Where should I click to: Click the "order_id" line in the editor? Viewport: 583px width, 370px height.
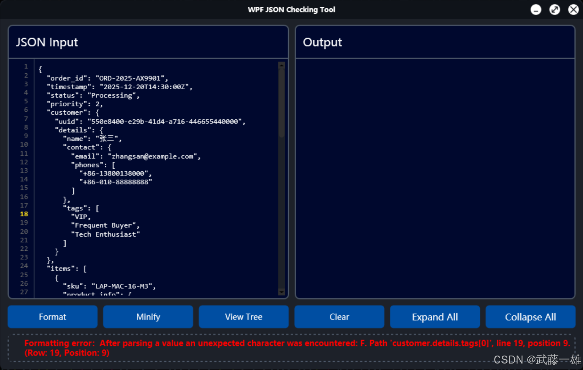(107, 78)
